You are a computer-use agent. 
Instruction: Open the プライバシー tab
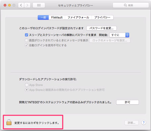102,17
